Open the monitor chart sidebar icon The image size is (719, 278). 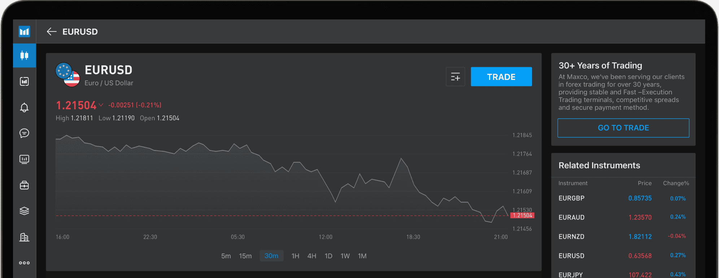[24, 159]
